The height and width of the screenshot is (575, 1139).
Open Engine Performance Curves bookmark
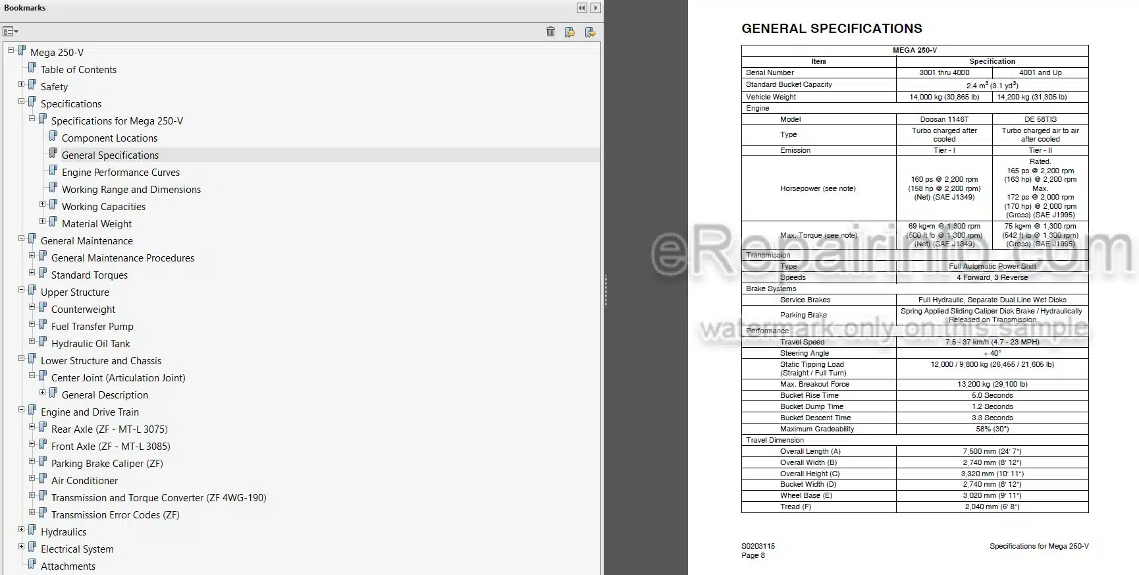click(120, 173)
